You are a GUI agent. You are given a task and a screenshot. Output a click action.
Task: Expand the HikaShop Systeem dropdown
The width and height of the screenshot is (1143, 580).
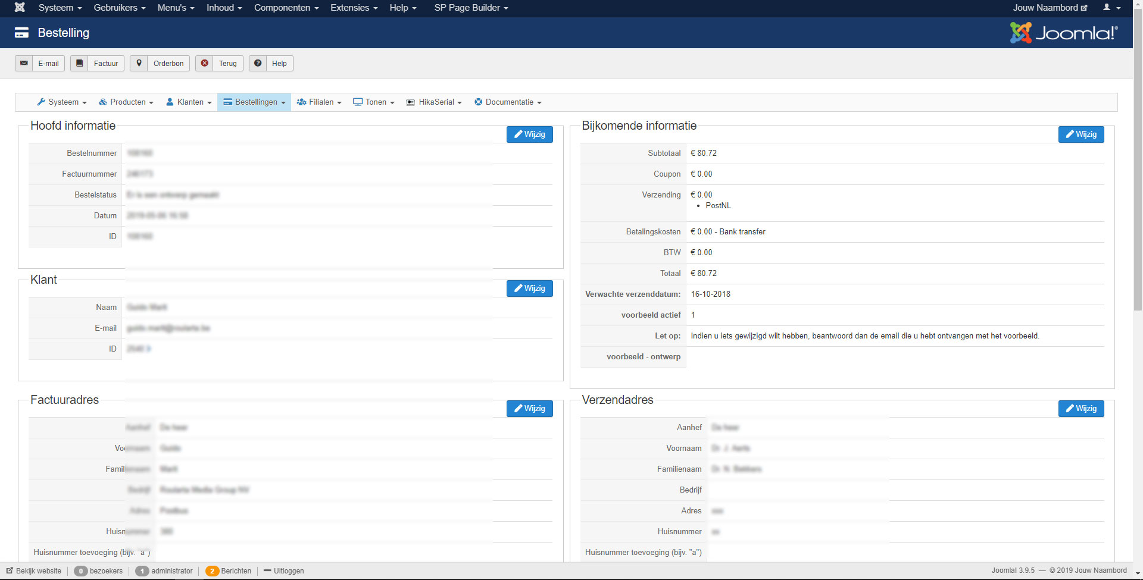[x=62, y=102]
